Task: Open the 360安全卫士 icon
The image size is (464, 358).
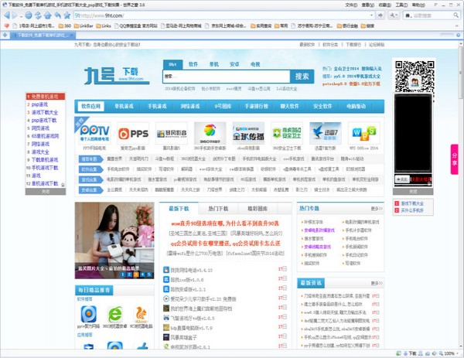Action: 287,133
